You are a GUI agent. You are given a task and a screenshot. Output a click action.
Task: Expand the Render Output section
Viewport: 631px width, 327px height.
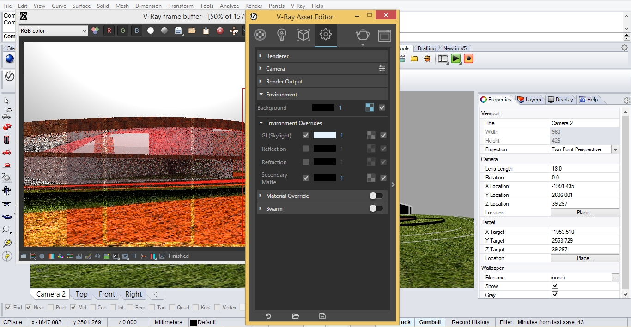[322, 82]
